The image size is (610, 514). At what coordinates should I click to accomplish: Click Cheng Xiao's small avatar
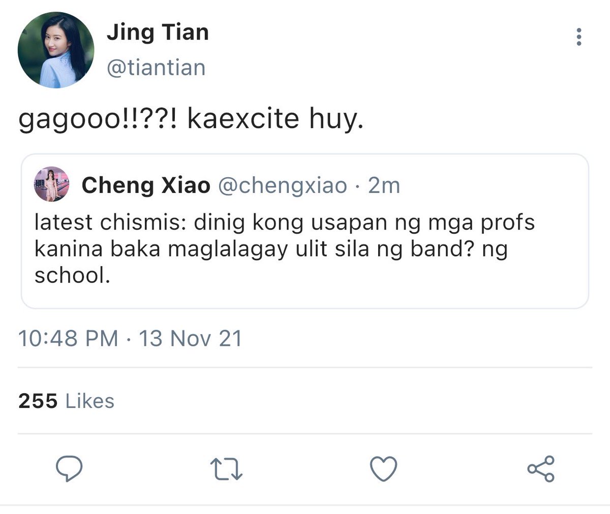pyautogui.click(x=51, y=184)
